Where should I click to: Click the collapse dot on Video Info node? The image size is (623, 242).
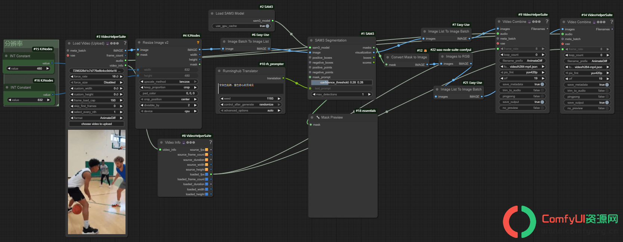click(x=161, y=143)
